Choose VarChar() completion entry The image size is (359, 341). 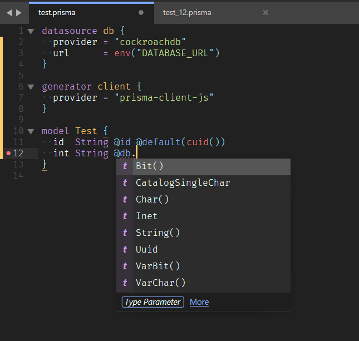pos(203,284)
